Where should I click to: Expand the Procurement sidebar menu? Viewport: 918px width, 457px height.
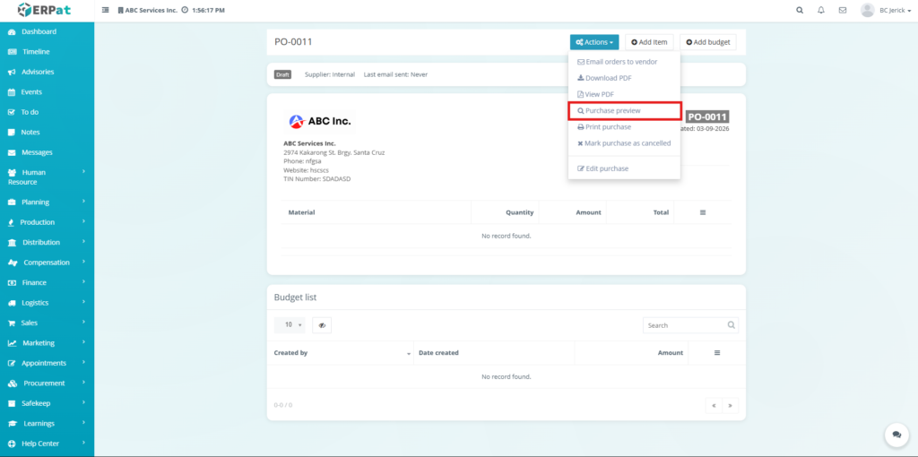coord(47,383)
